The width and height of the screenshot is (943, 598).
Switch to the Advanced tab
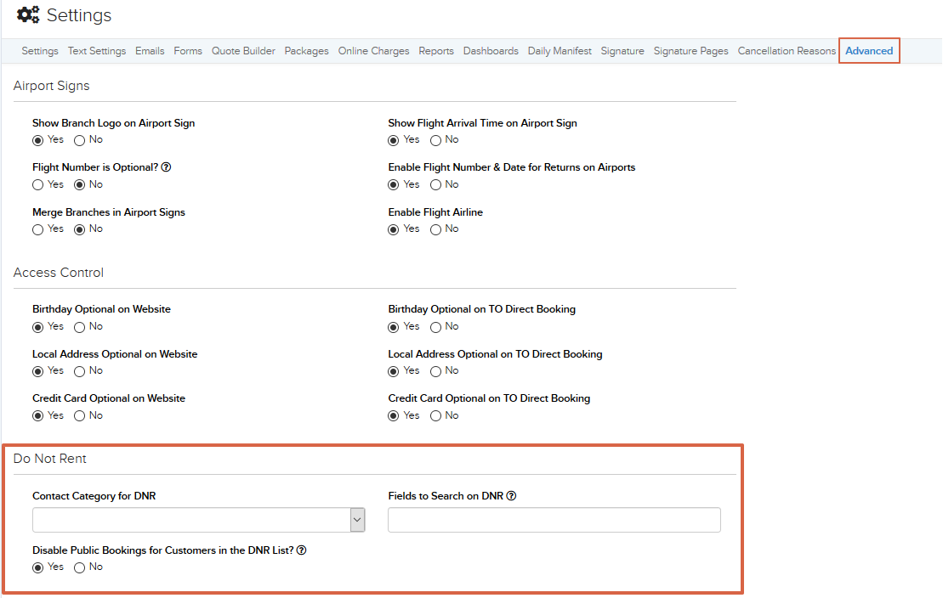coord(869,50)
